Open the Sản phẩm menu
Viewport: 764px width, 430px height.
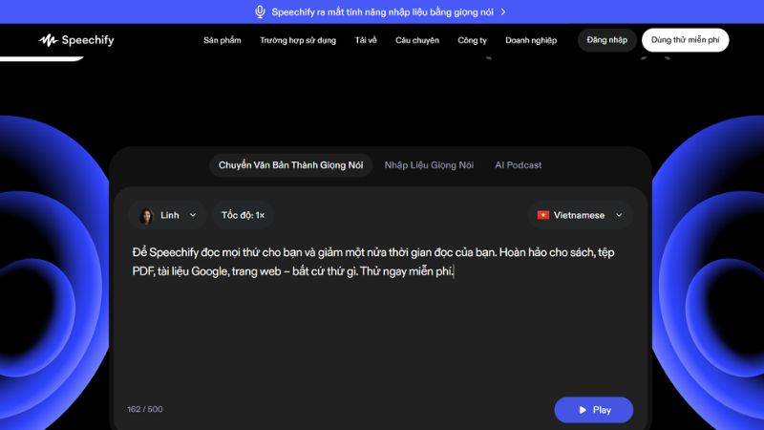click(x=223, y=40)
